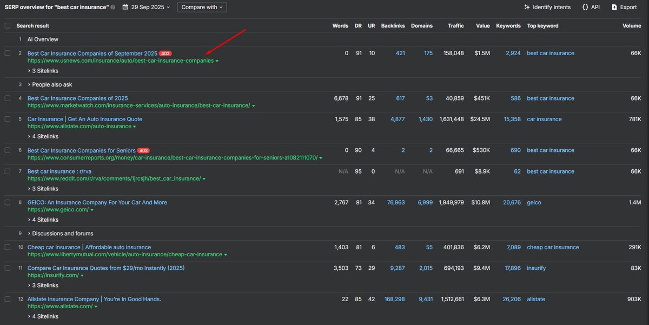Open the libertymutual.com URL dropdown arrow

226,255
